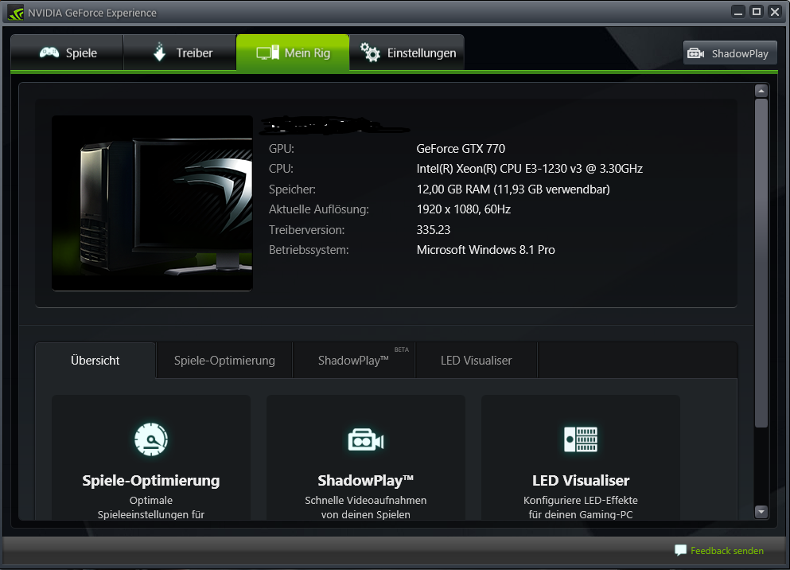This screenshot has height=570, width=790.
Task: Open the ShadowPlay button at top right
Action: (x=730, y=53)
